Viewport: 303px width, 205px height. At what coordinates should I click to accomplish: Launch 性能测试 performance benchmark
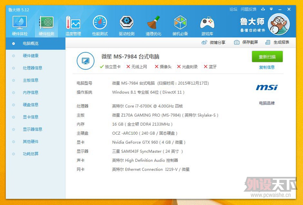click(x=100, y=26)
